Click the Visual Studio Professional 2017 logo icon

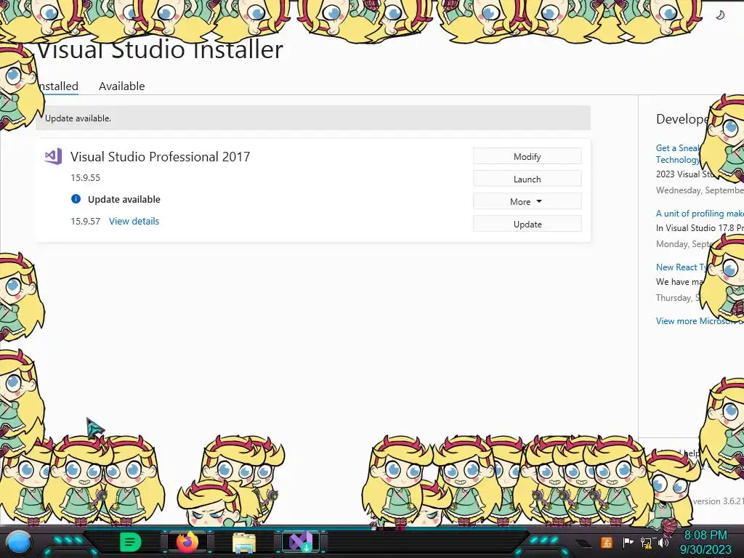(54, 156)
